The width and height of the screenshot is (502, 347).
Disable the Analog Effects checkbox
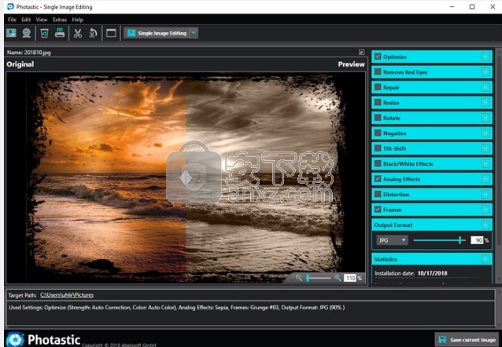click(378, 179)
